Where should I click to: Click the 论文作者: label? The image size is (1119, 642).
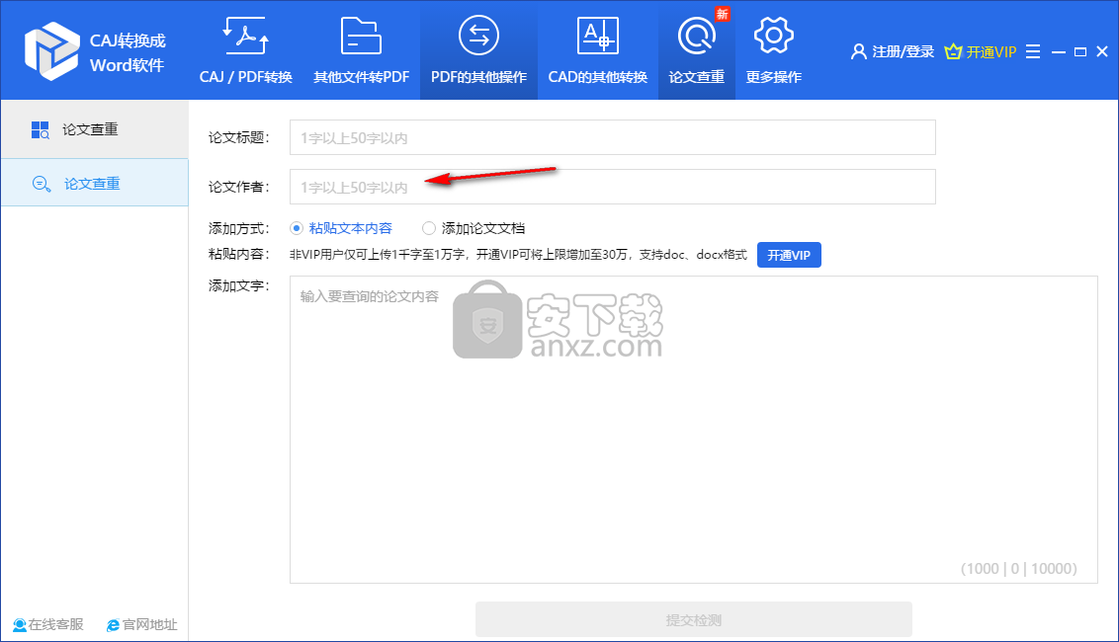[x=239, y=187]
